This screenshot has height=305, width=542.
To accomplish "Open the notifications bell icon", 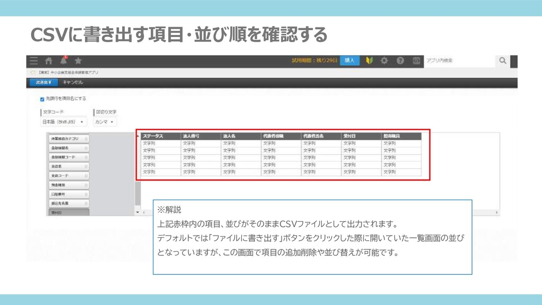I will pos(64,60).
